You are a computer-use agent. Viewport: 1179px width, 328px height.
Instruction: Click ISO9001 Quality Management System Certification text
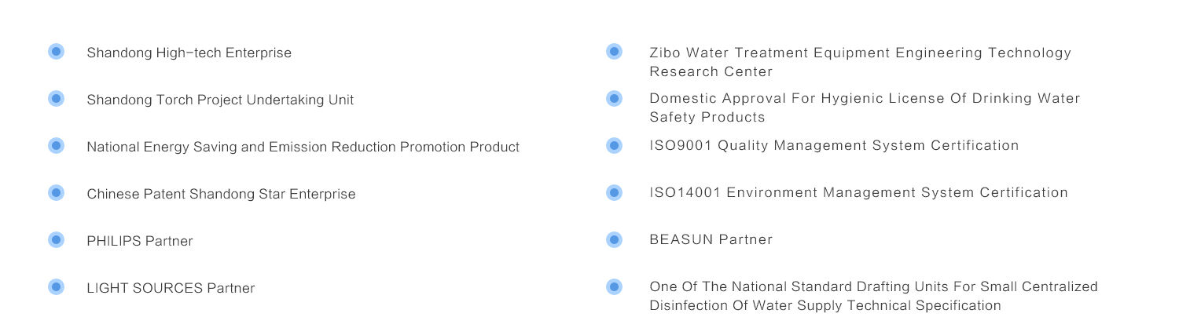[833, 146]
